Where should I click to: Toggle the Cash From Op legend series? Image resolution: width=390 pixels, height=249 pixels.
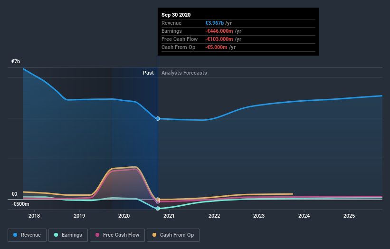pyautogui.click(x=173, y=235)
